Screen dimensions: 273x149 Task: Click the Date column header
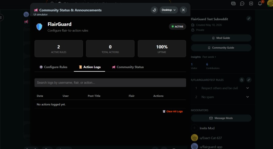pyautogui.click(x=40, y=96)
